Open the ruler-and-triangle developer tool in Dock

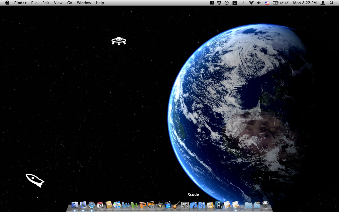pos(210,205)
